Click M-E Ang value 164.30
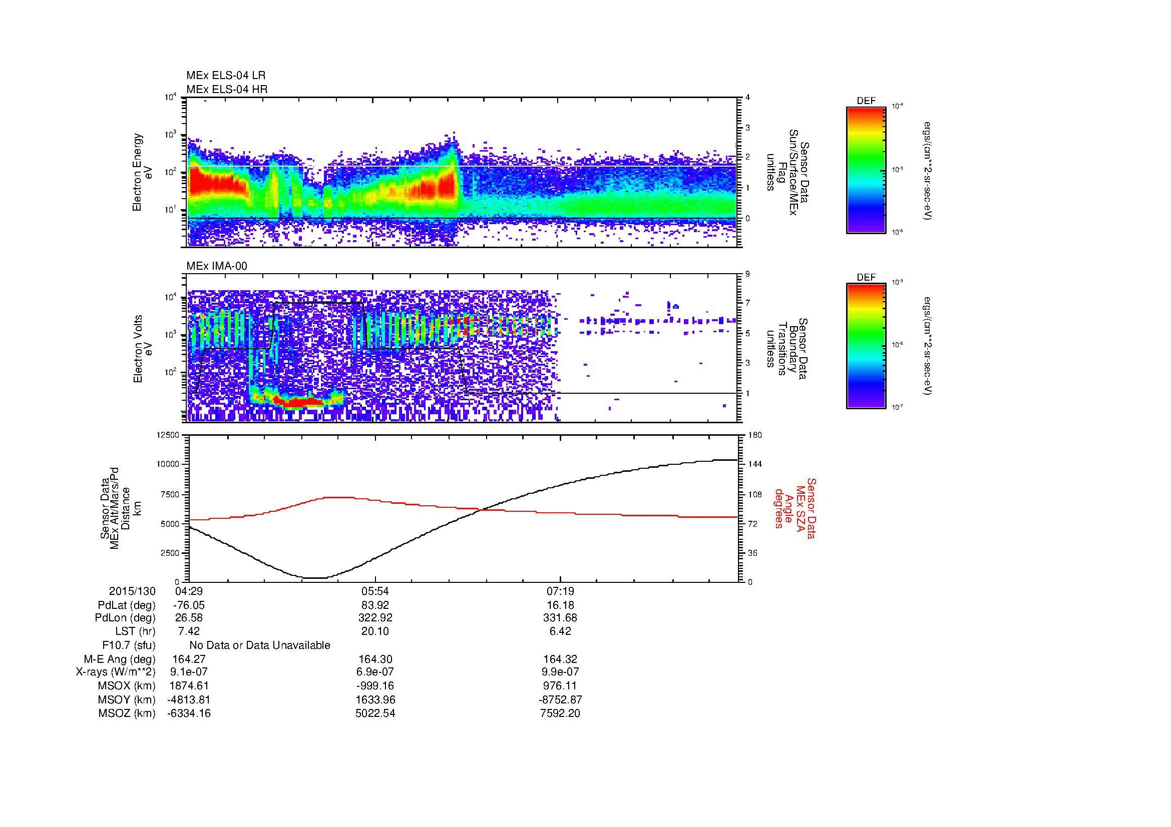Viewport: 1171px width, 827px height. [375, 659]
